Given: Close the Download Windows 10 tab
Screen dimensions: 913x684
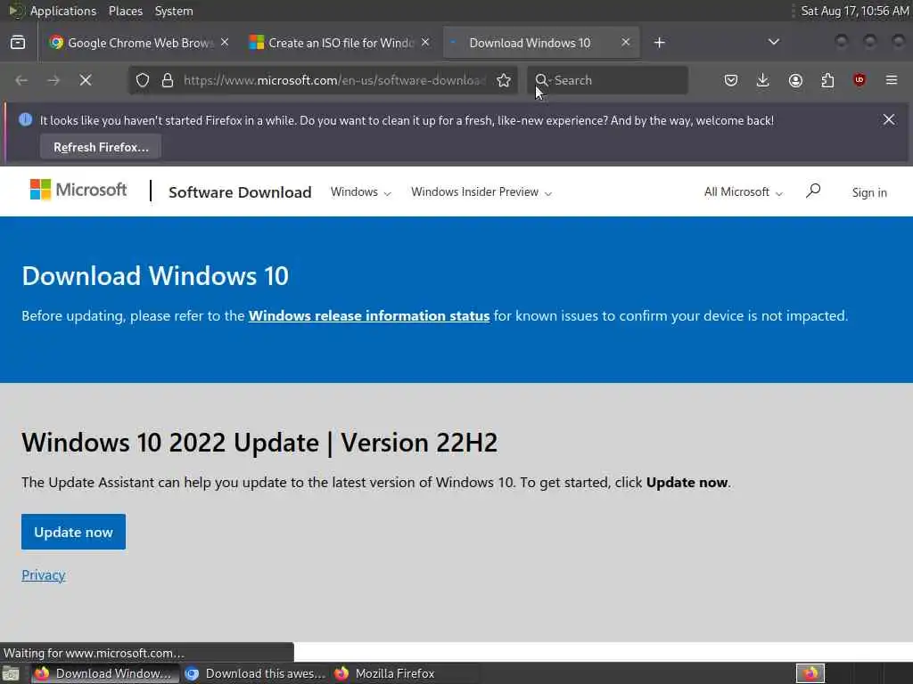Looking at the screenshot, I should tap(625, 43).
